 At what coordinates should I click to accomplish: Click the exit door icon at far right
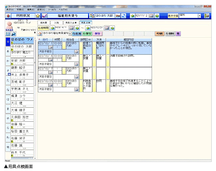[x=207, y=16]
